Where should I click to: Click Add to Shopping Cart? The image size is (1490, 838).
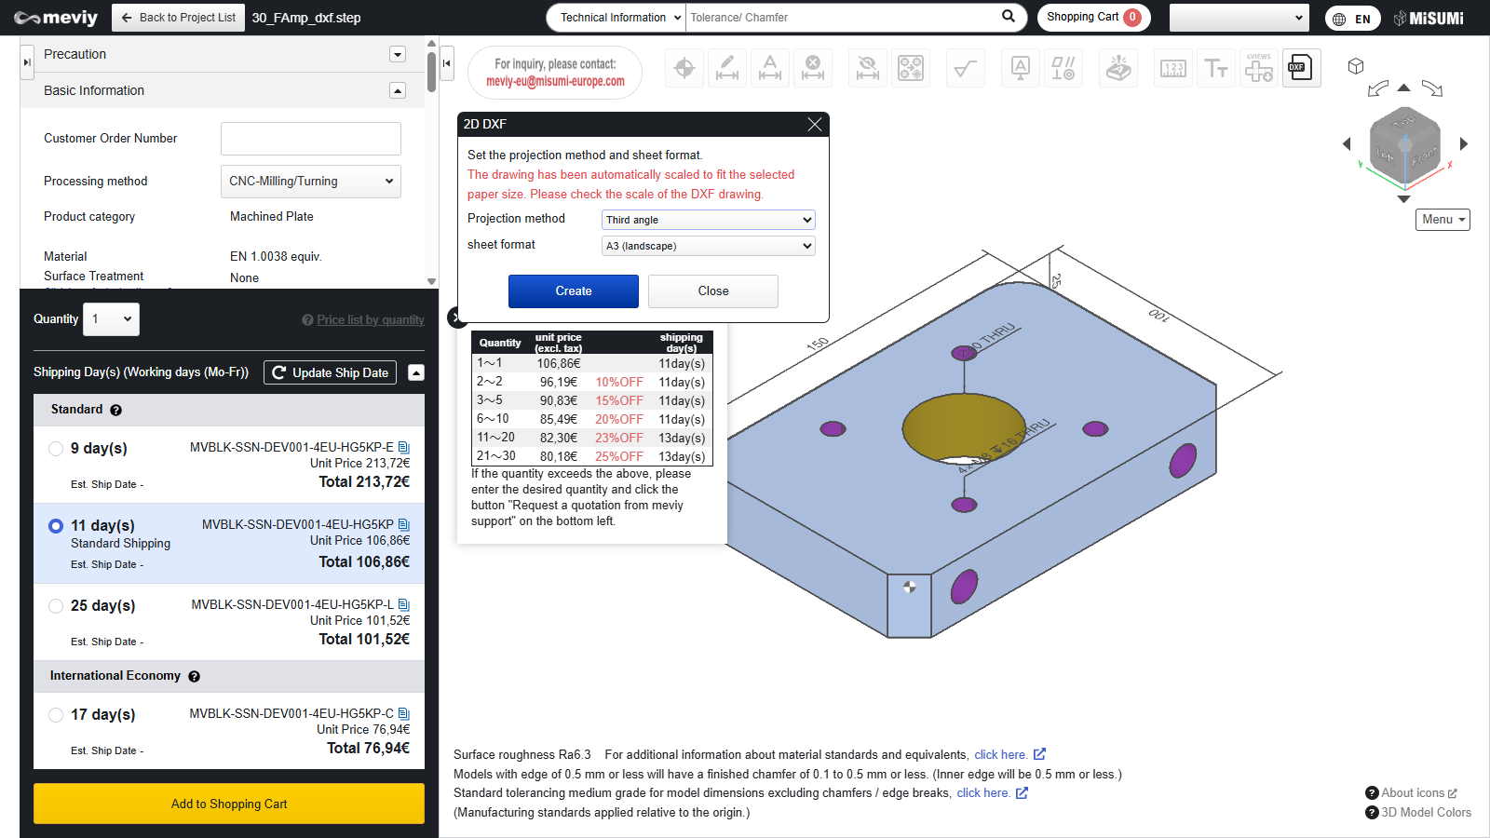pos(229,804)
